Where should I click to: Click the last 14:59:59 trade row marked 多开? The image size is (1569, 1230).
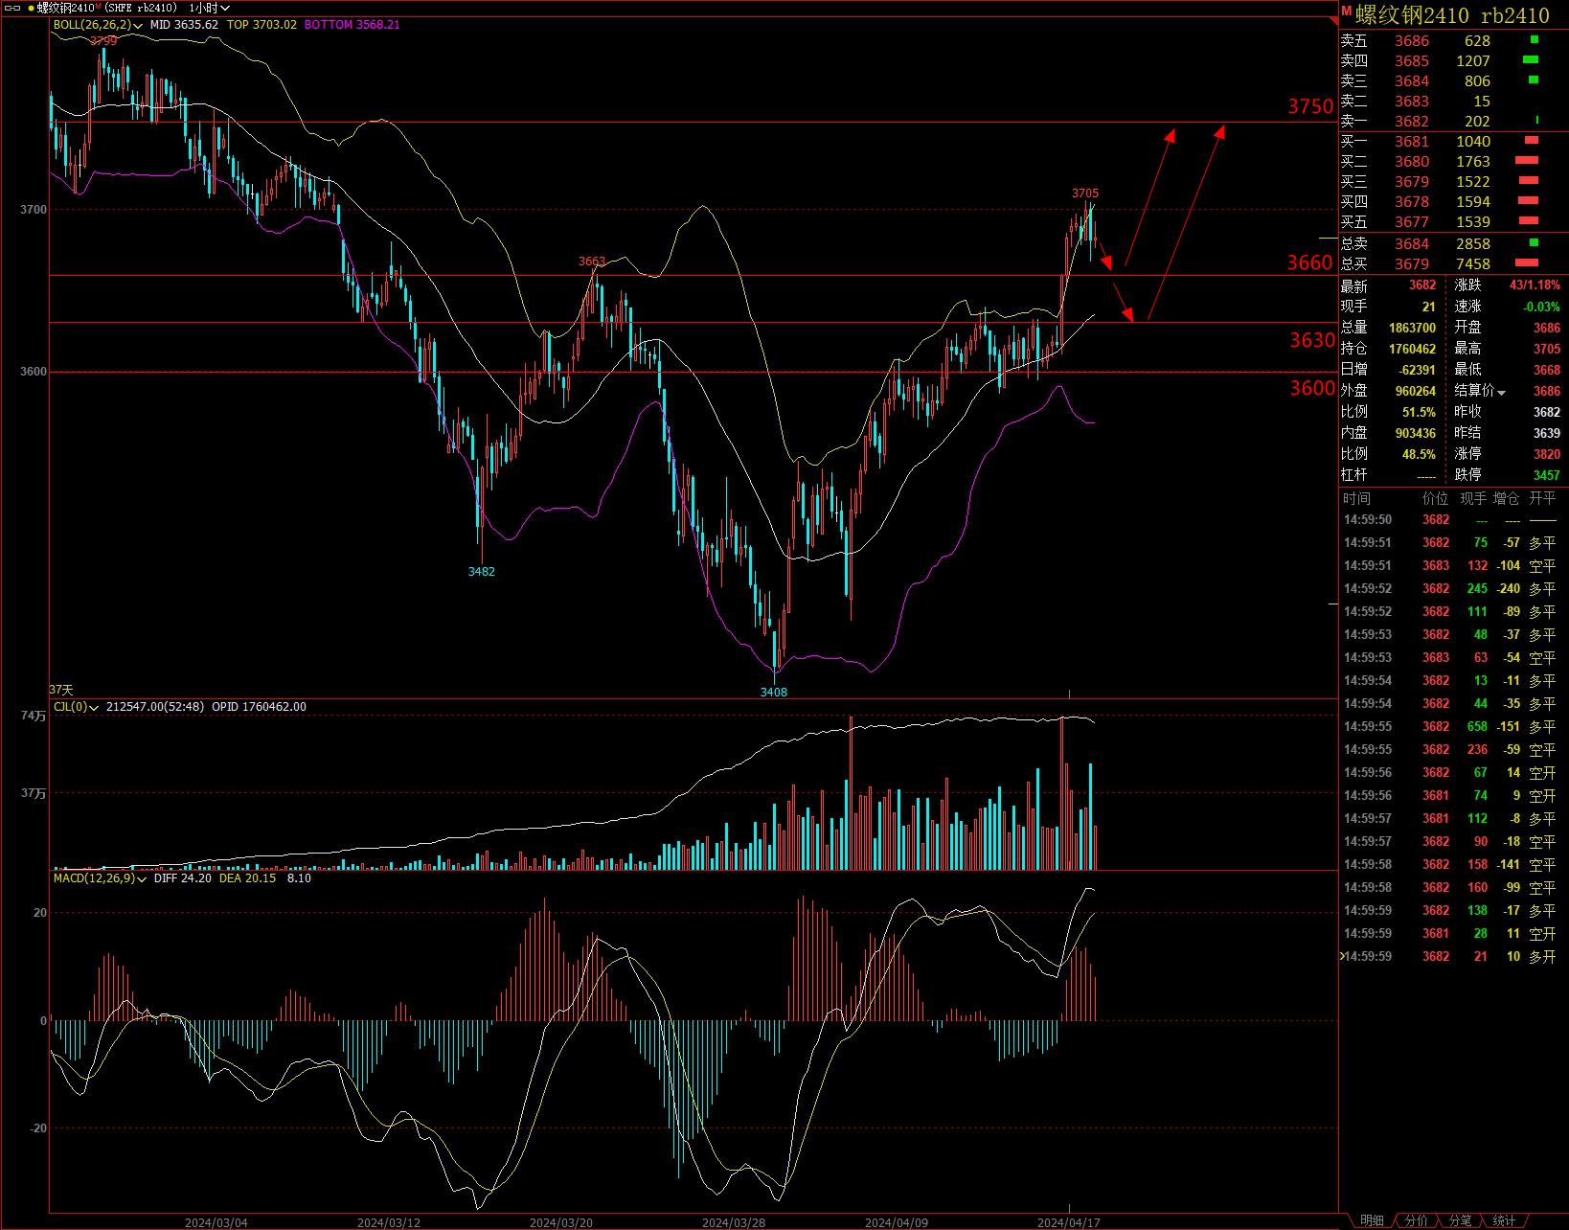(1450, 957)
